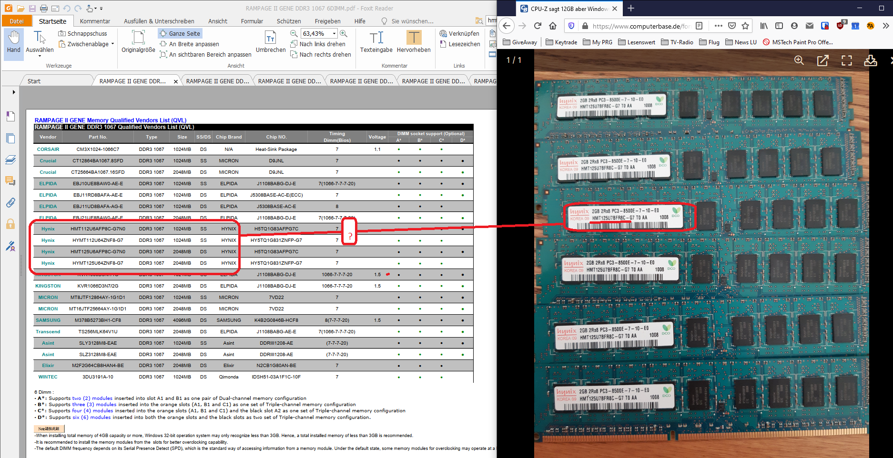Open the zoom percentage dropdown showing 63,43%
Image resolution: width=893 pixels, height=458 pixels.
334,33
